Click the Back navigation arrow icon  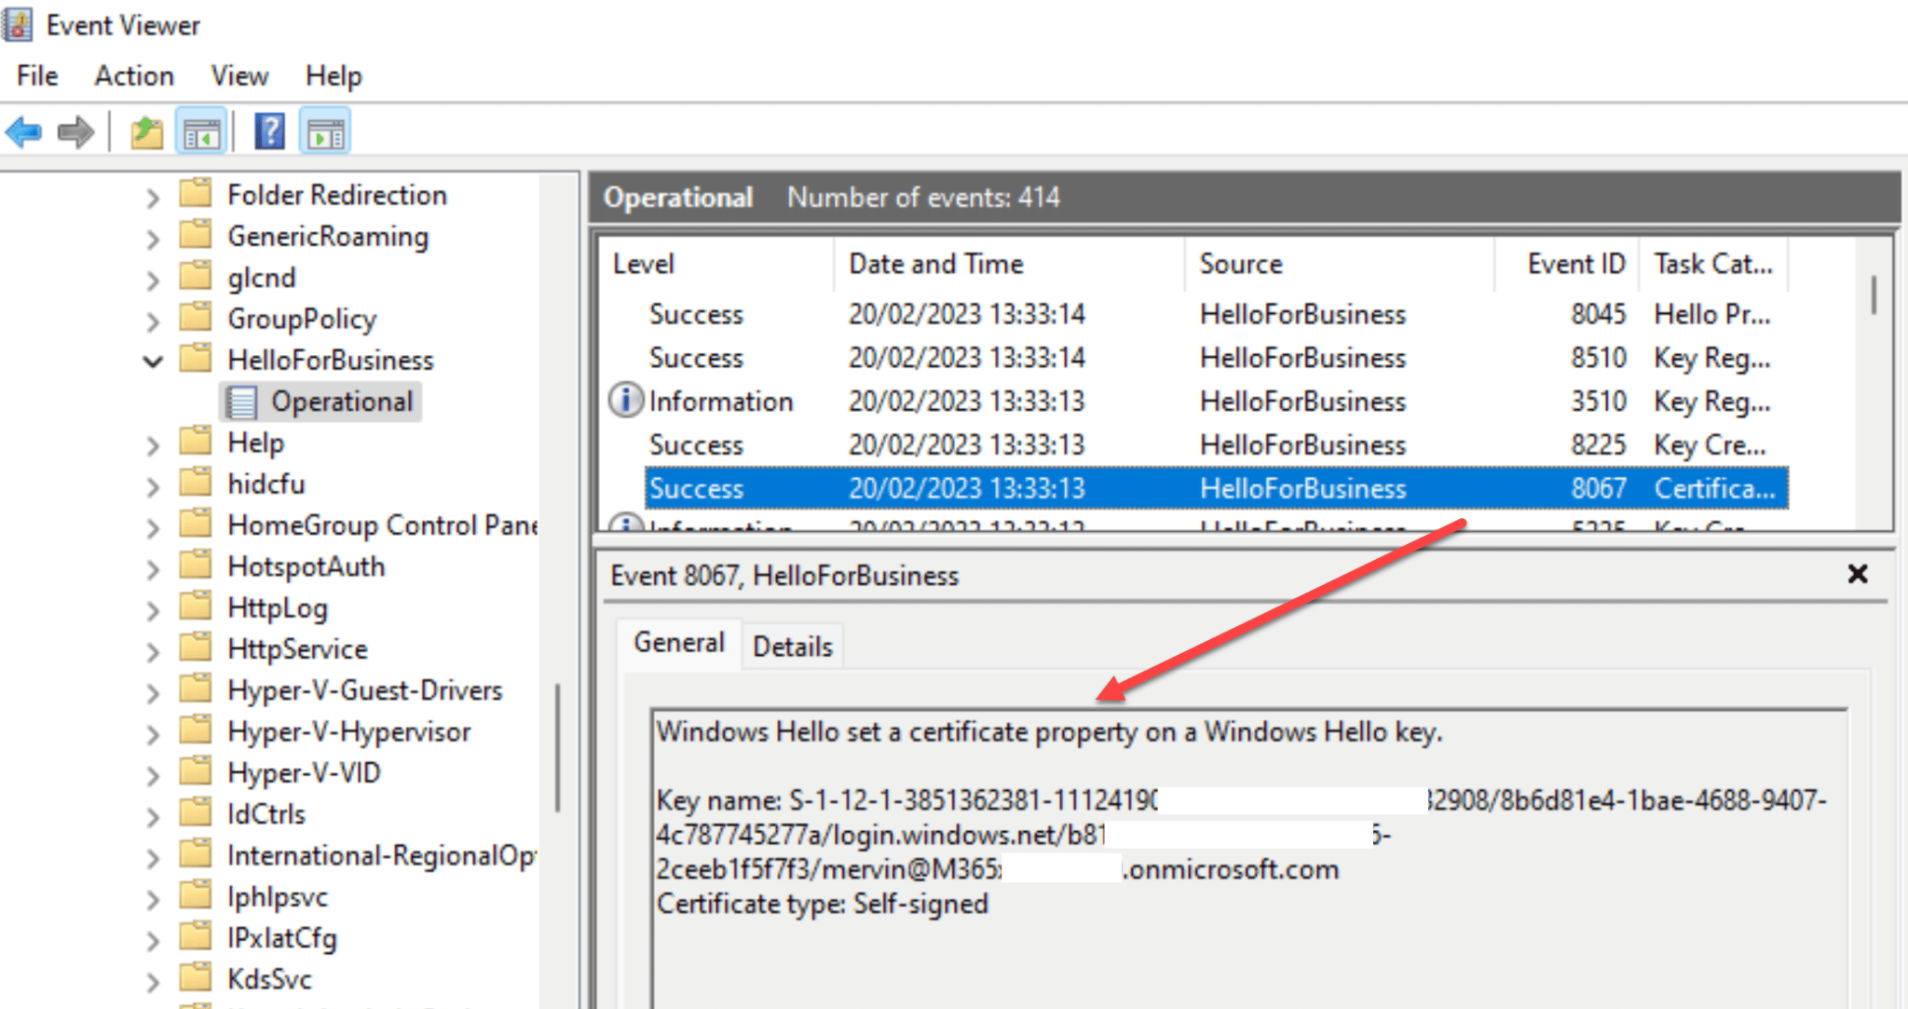[24, 131]
